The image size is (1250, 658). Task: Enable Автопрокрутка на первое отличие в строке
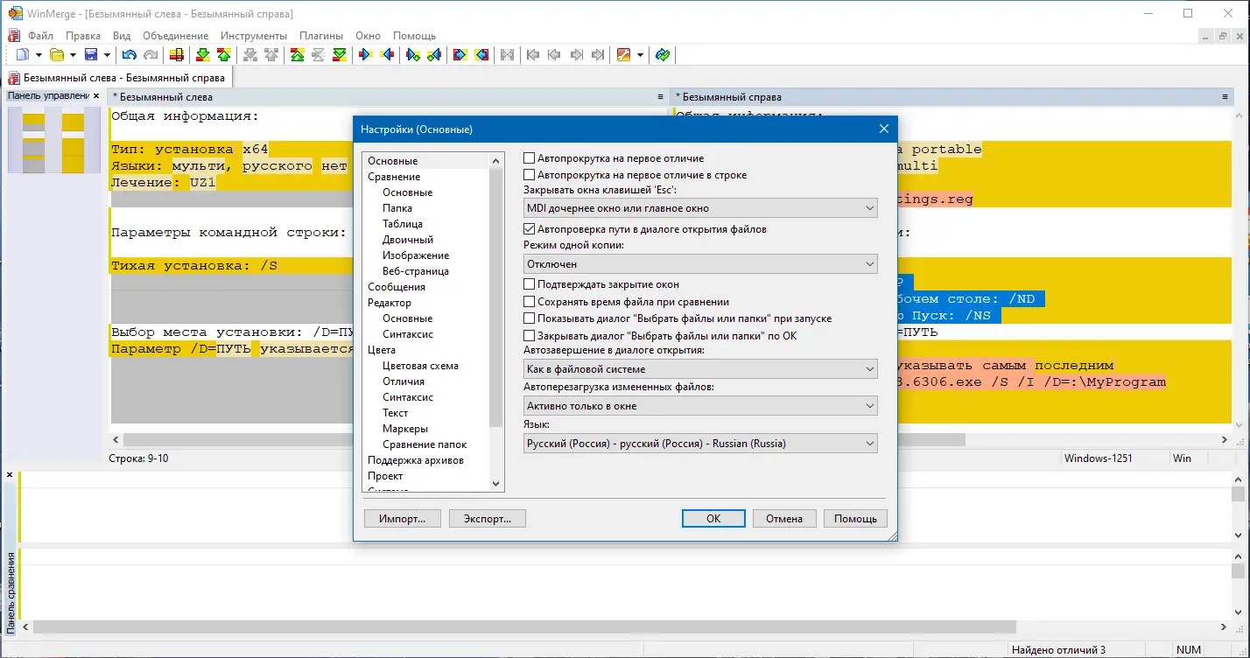530,175
